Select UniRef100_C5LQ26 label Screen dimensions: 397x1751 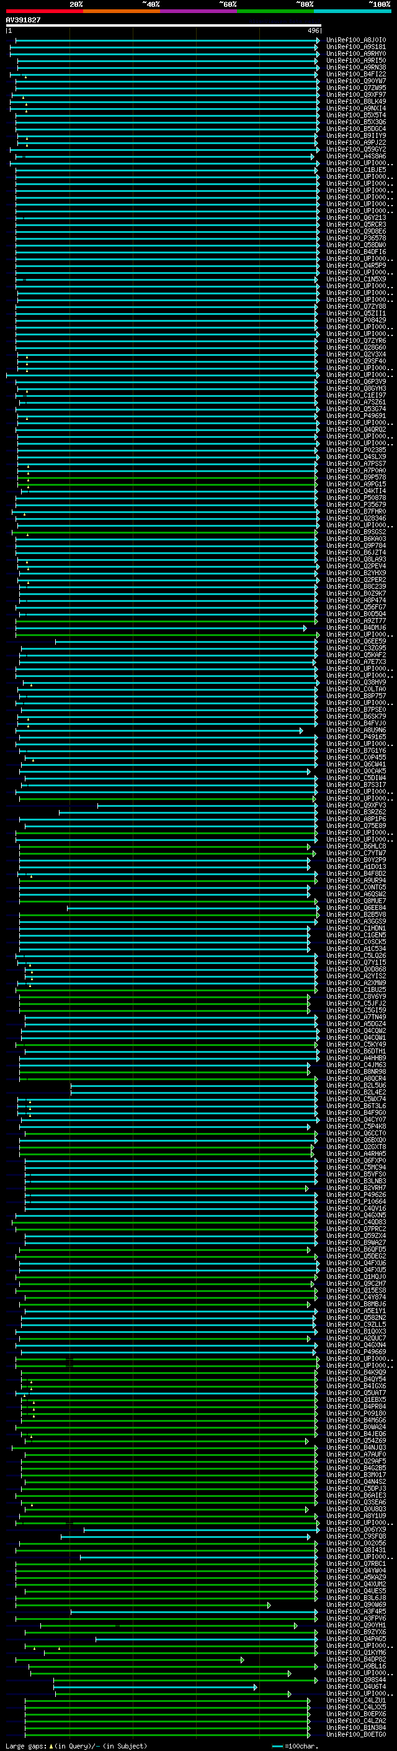tap(355, 957)
